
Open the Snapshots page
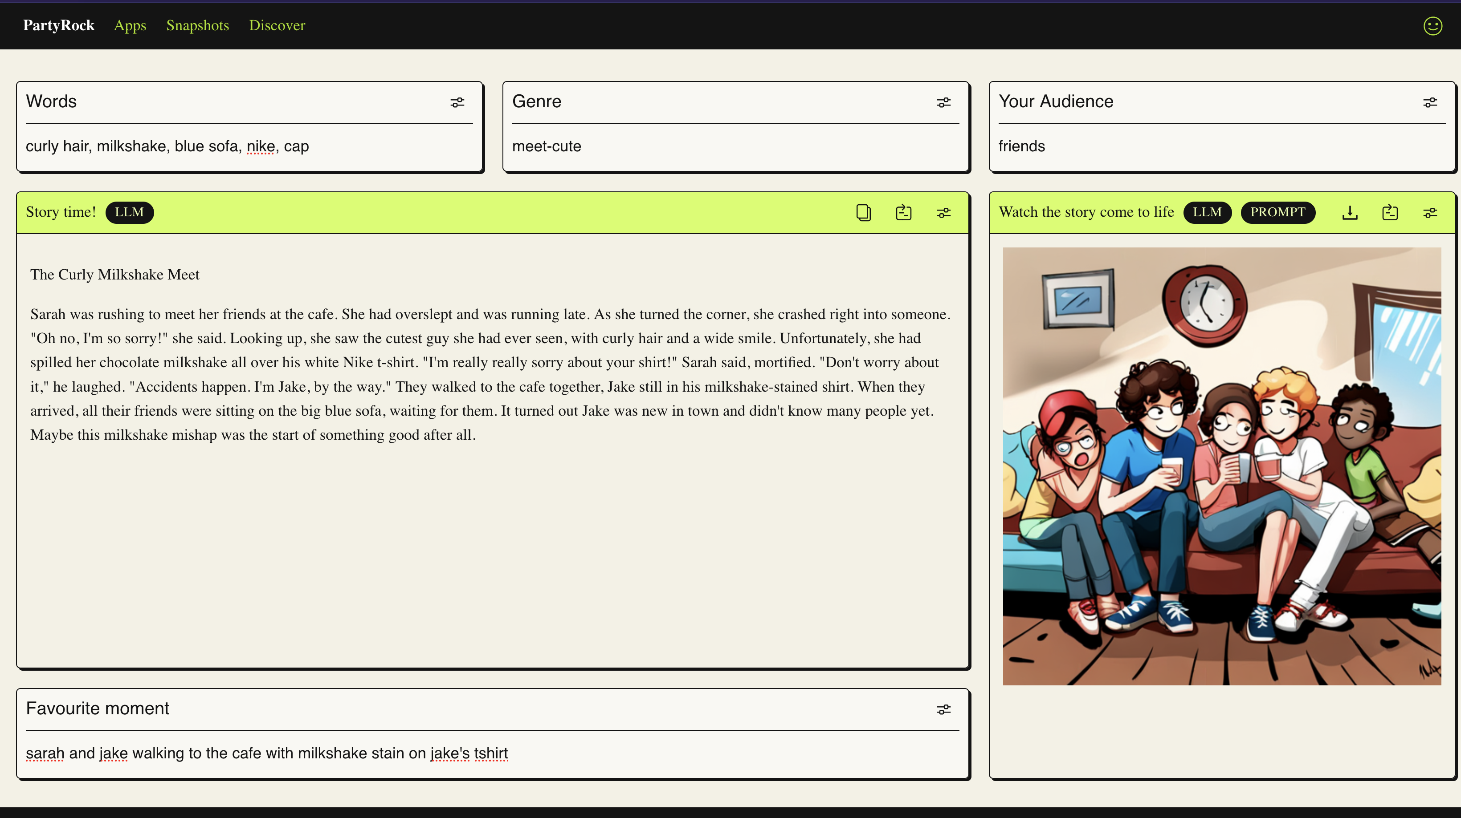click(x=197, y=25)
